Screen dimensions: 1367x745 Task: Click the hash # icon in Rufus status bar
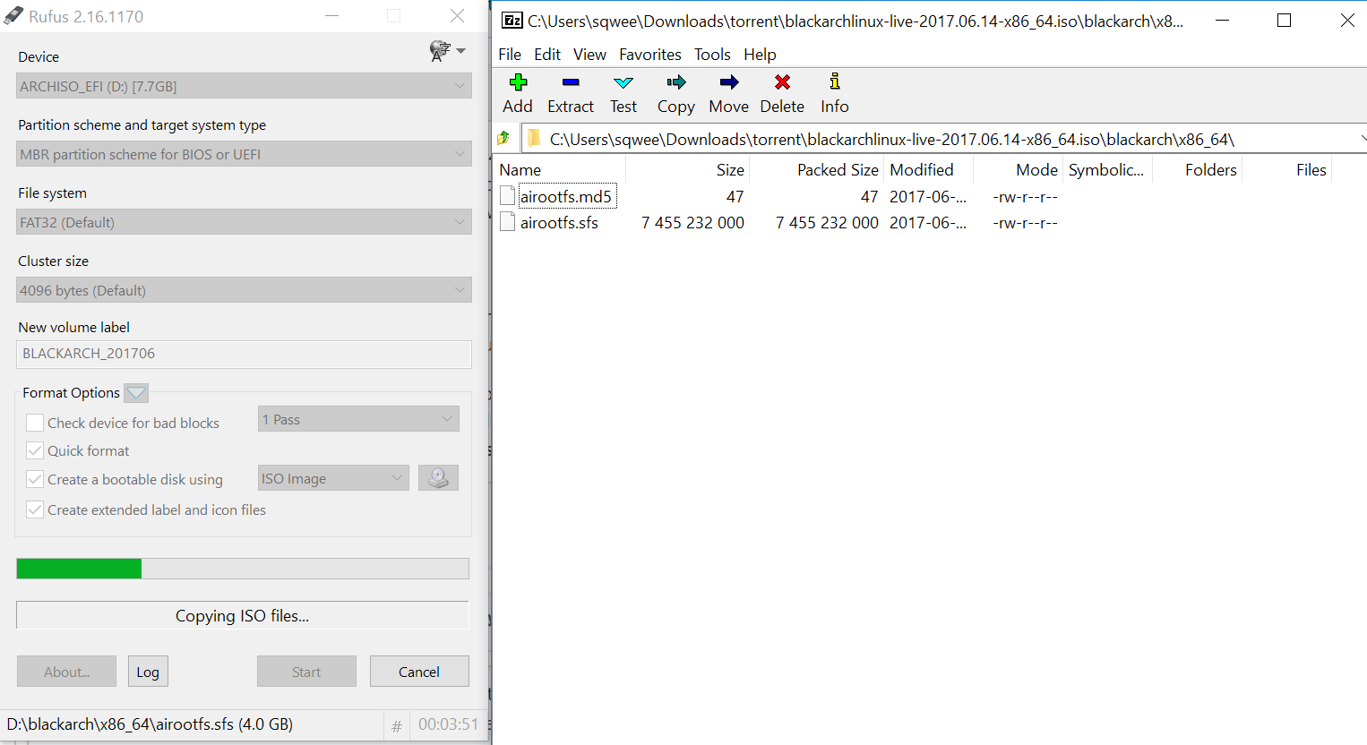coord(397,726)
